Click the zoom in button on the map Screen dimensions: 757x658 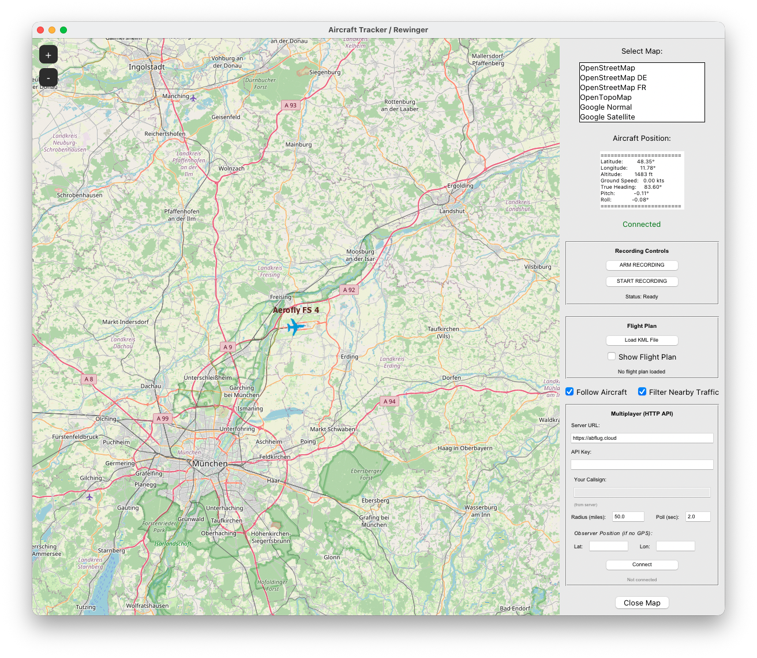click(48, 54)
